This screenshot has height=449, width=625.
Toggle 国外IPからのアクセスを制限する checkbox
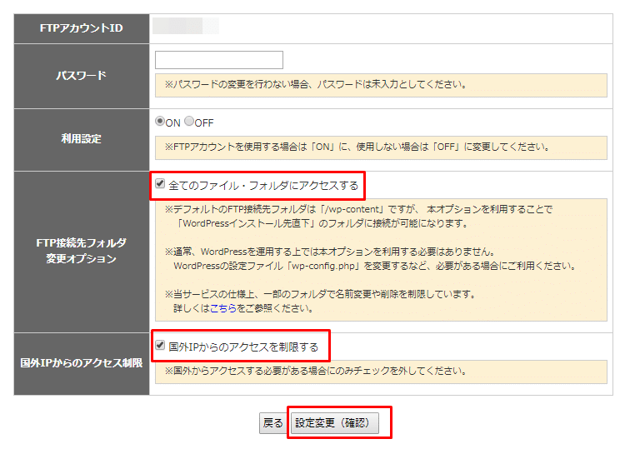pos(160,345)
